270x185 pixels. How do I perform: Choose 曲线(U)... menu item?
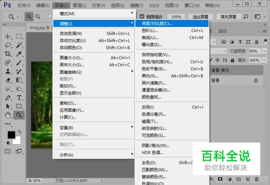pyautogui.click(x=172, y=38)
